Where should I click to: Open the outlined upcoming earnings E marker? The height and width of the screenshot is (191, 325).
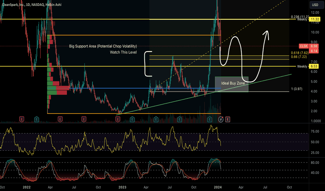point(228,119)
